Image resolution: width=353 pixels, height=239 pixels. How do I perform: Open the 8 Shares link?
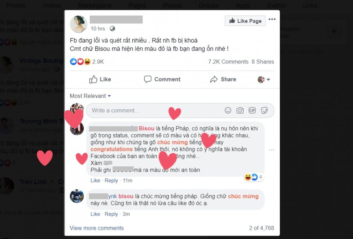(x=263, y=62)
